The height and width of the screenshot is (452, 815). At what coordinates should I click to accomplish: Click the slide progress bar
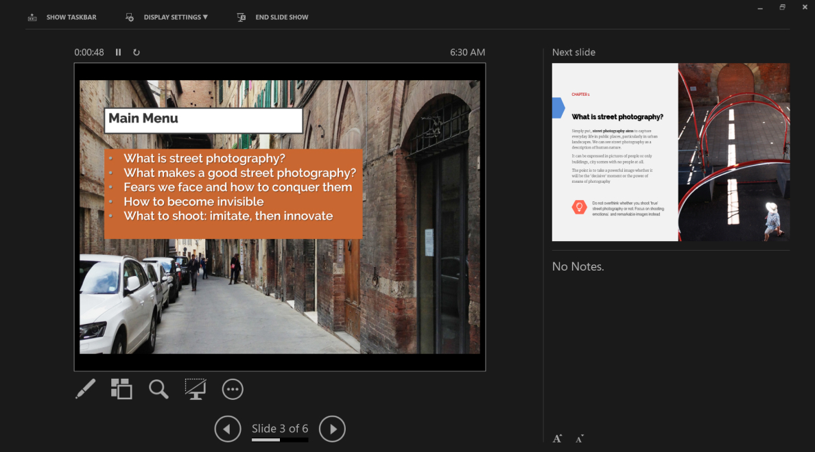(280, 442)
